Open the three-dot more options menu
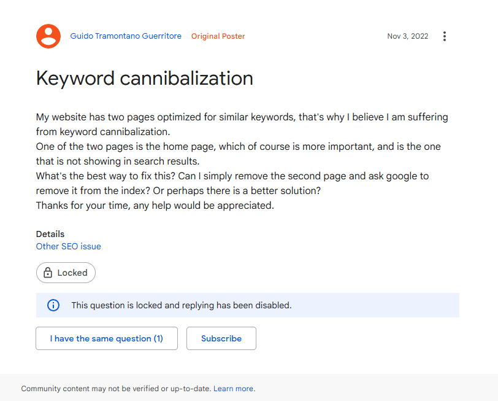This screenshot has height=401, width=498. tap(444, 36)
